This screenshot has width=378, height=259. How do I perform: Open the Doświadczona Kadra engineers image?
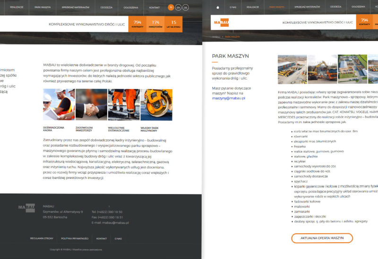[x=59, y=105]
